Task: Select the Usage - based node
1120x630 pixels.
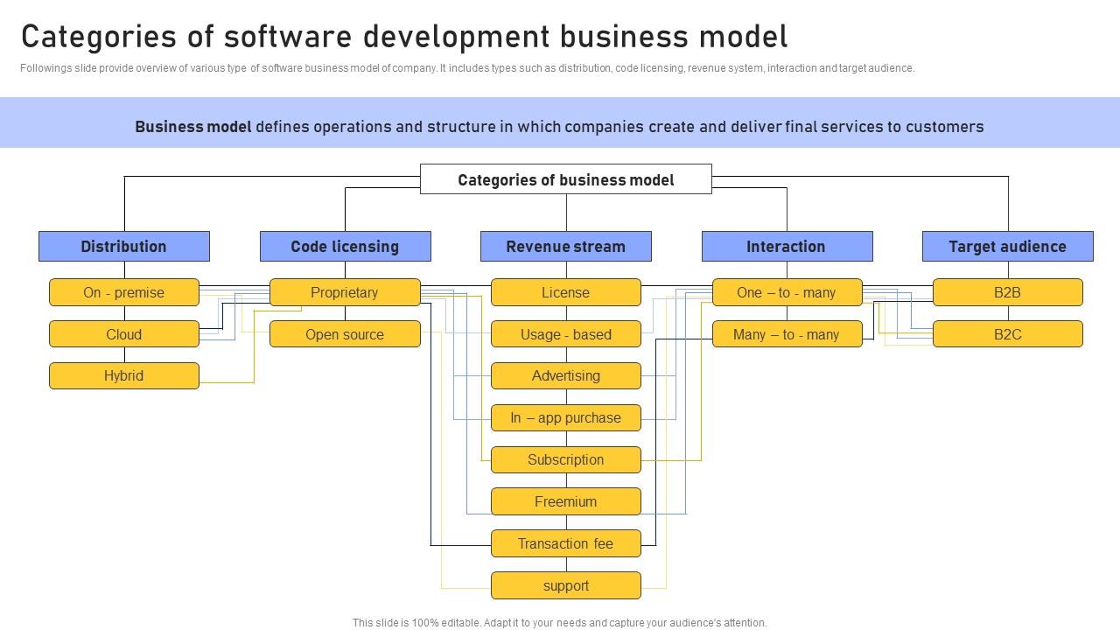Action: pyautogui.click(x=565, y=334)
